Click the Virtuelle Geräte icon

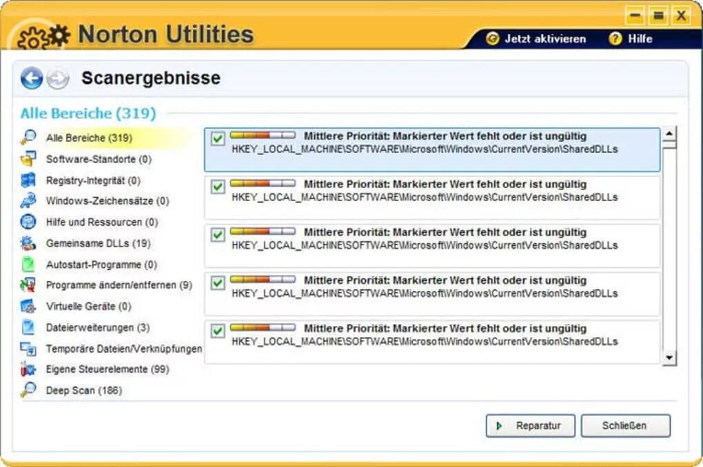click(x=28, y=306)
